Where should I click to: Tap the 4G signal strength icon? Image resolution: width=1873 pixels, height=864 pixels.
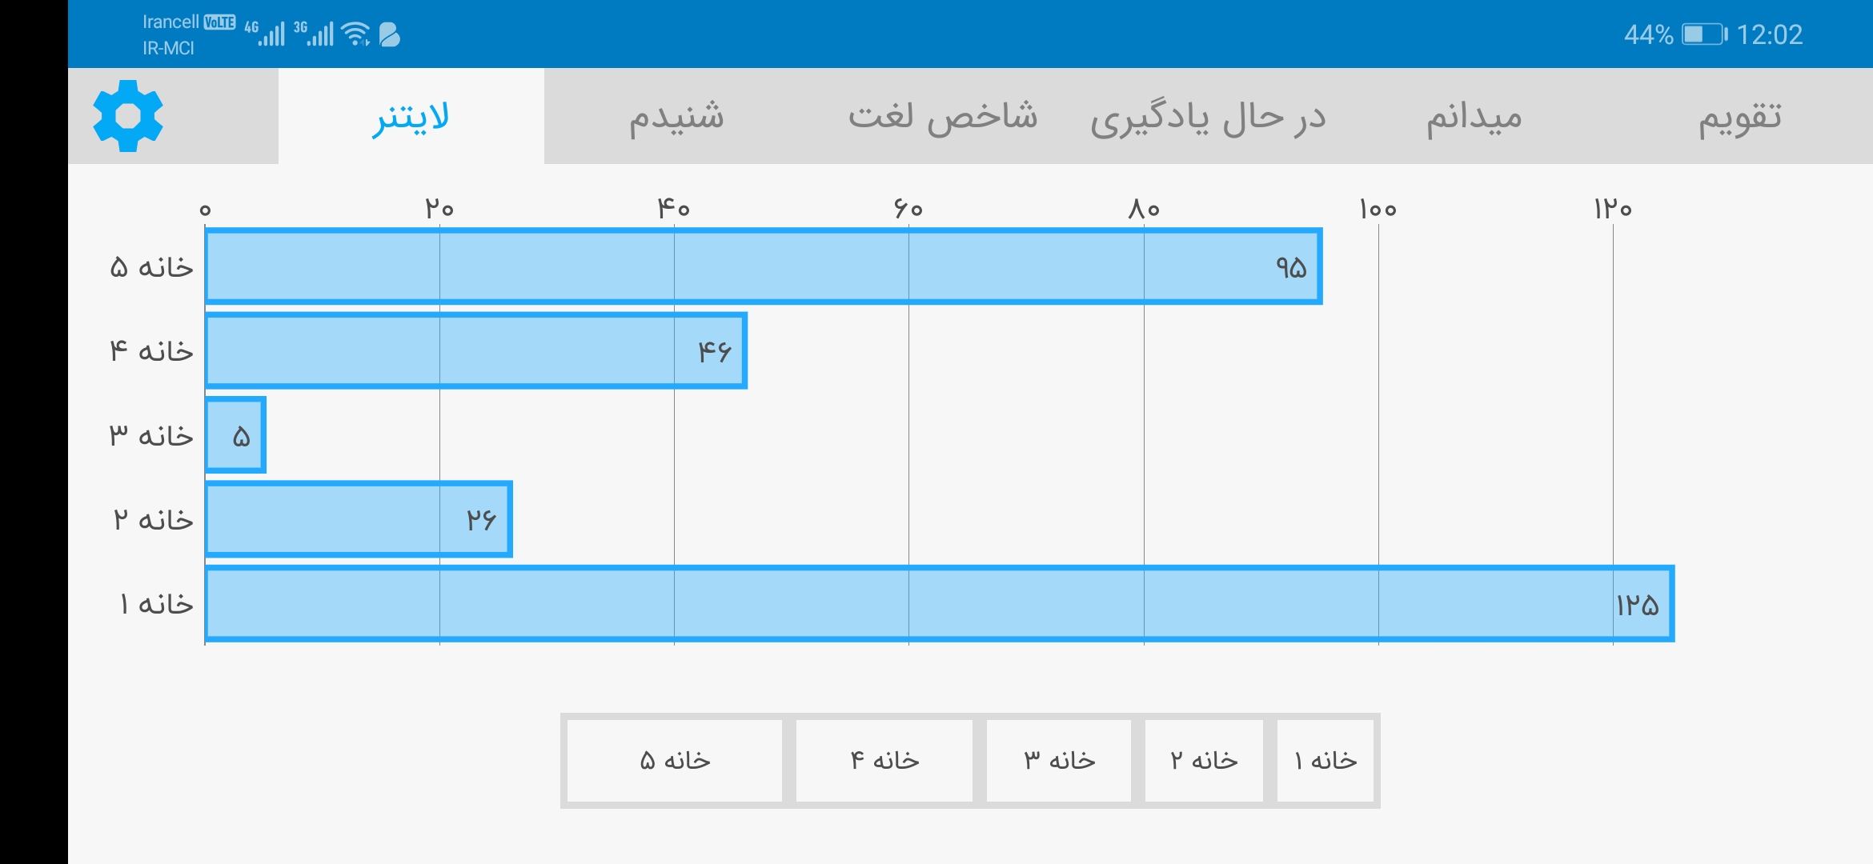coord(264,33)
